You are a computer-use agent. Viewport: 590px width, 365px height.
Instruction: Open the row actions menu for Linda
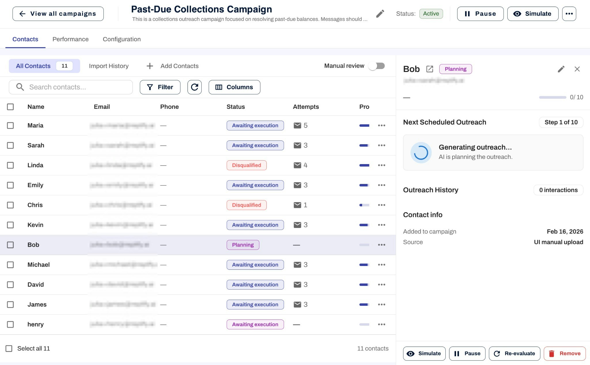point(381,165)
